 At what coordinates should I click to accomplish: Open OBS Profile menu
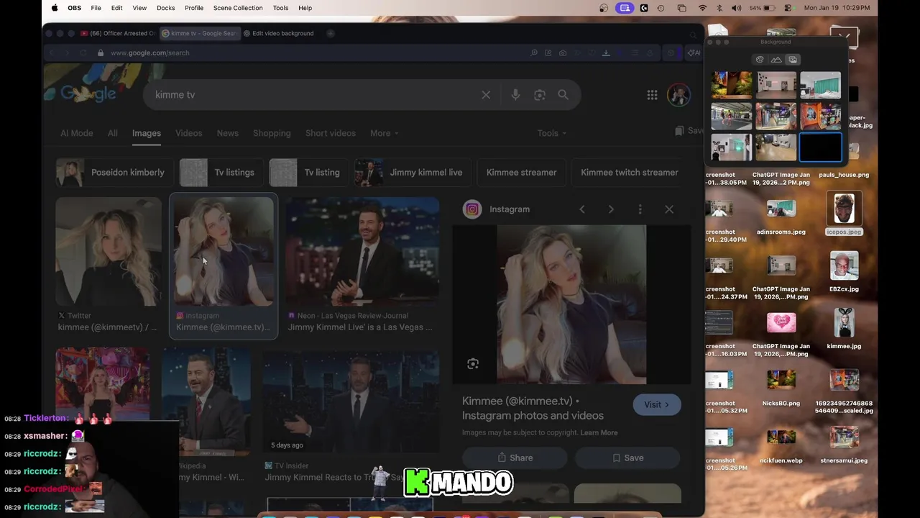point(194,8)
